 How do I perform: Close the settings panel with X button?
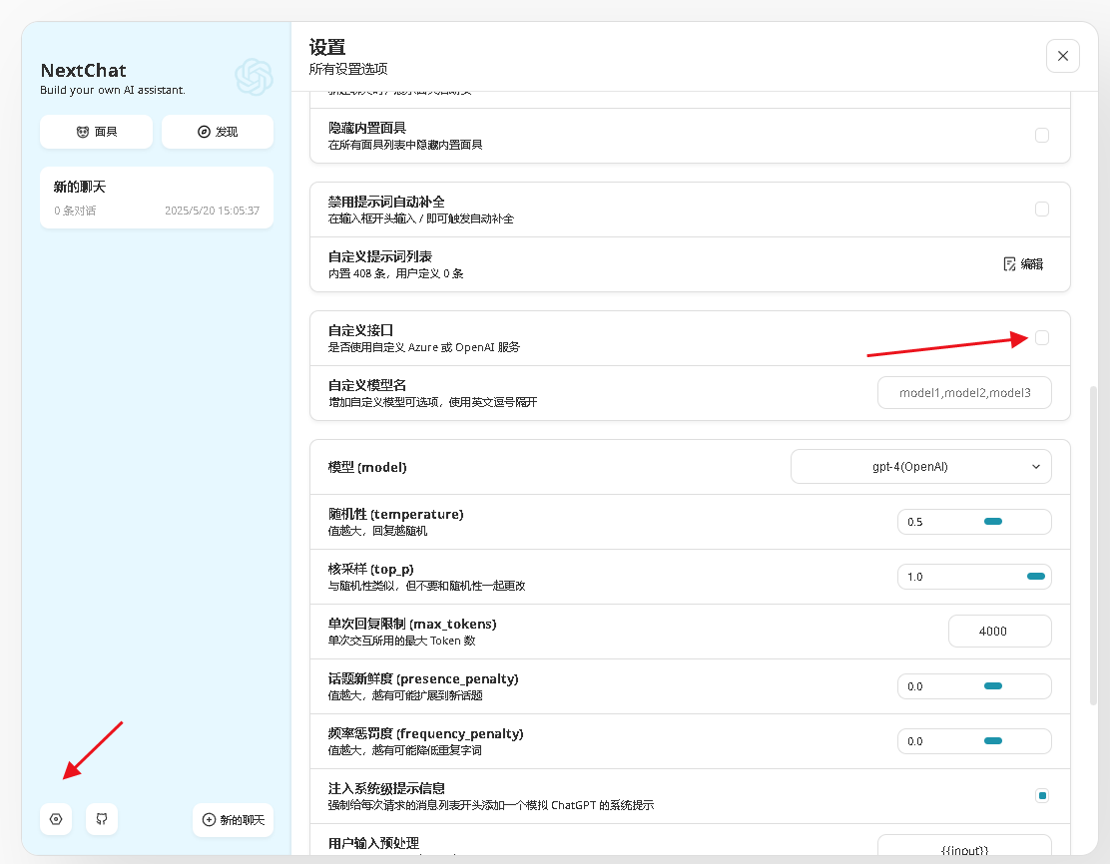1062,56
